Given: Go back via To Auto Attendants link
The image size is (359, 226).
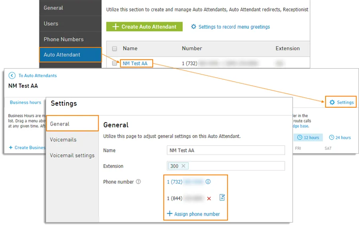Looking at the screenshot, I should pyautogui.click(x=37, y=75).
